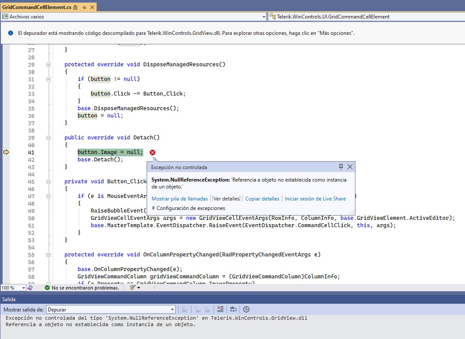Open the Archivos varios project dropdown
This screenshot has height=339, width=465.
pyautogui.click(x=264, y=17)
